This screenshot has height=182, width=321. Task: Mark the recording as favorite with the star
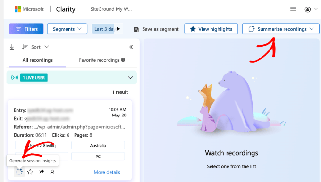pos(30,172)
